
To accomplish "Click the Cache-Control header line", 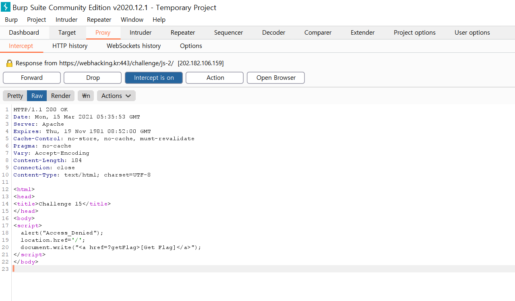I will (x=104, y=139).
